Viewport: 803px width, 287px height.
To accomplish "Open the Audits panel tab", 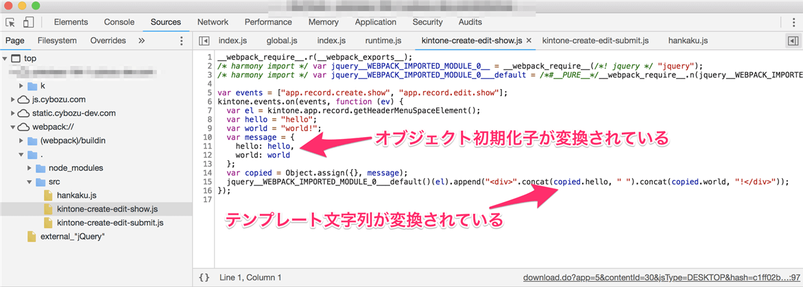I will 470,22.
